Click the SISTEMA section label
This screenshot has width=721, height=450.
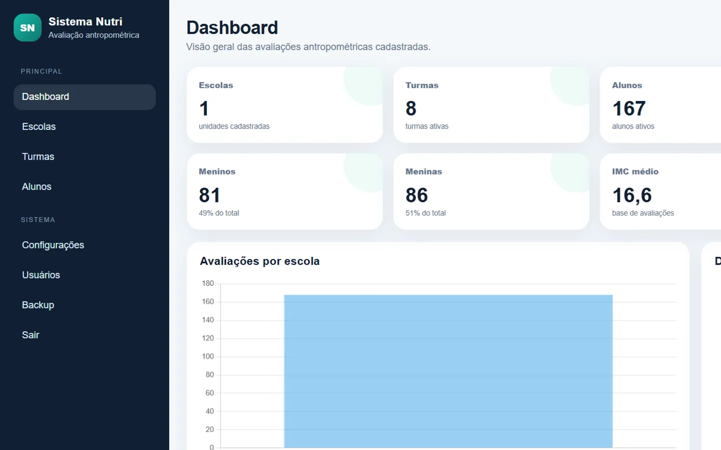coord(38,220)
